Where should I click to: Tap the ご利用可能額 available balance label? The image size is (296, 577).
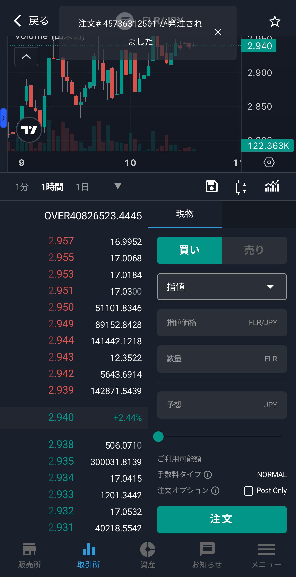179,459
